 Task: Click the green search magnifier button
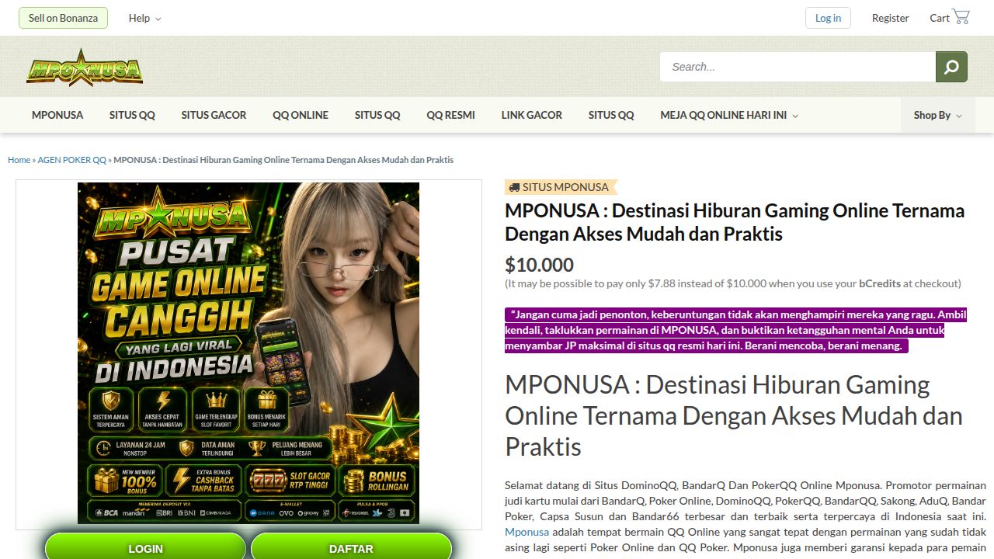(x=951, y=67)
